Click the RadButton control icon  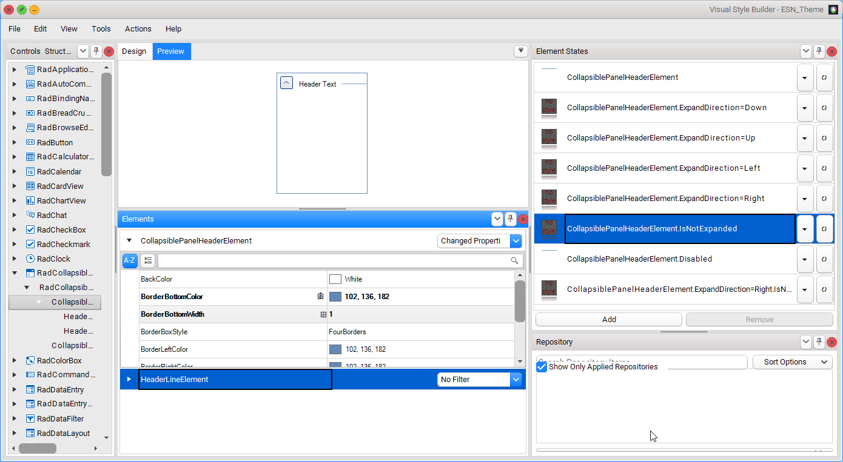(30, 142)
